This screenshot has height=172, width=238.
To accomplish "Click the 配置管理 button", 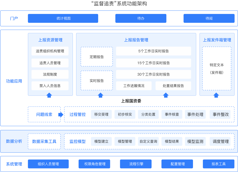I will point(177,164).
